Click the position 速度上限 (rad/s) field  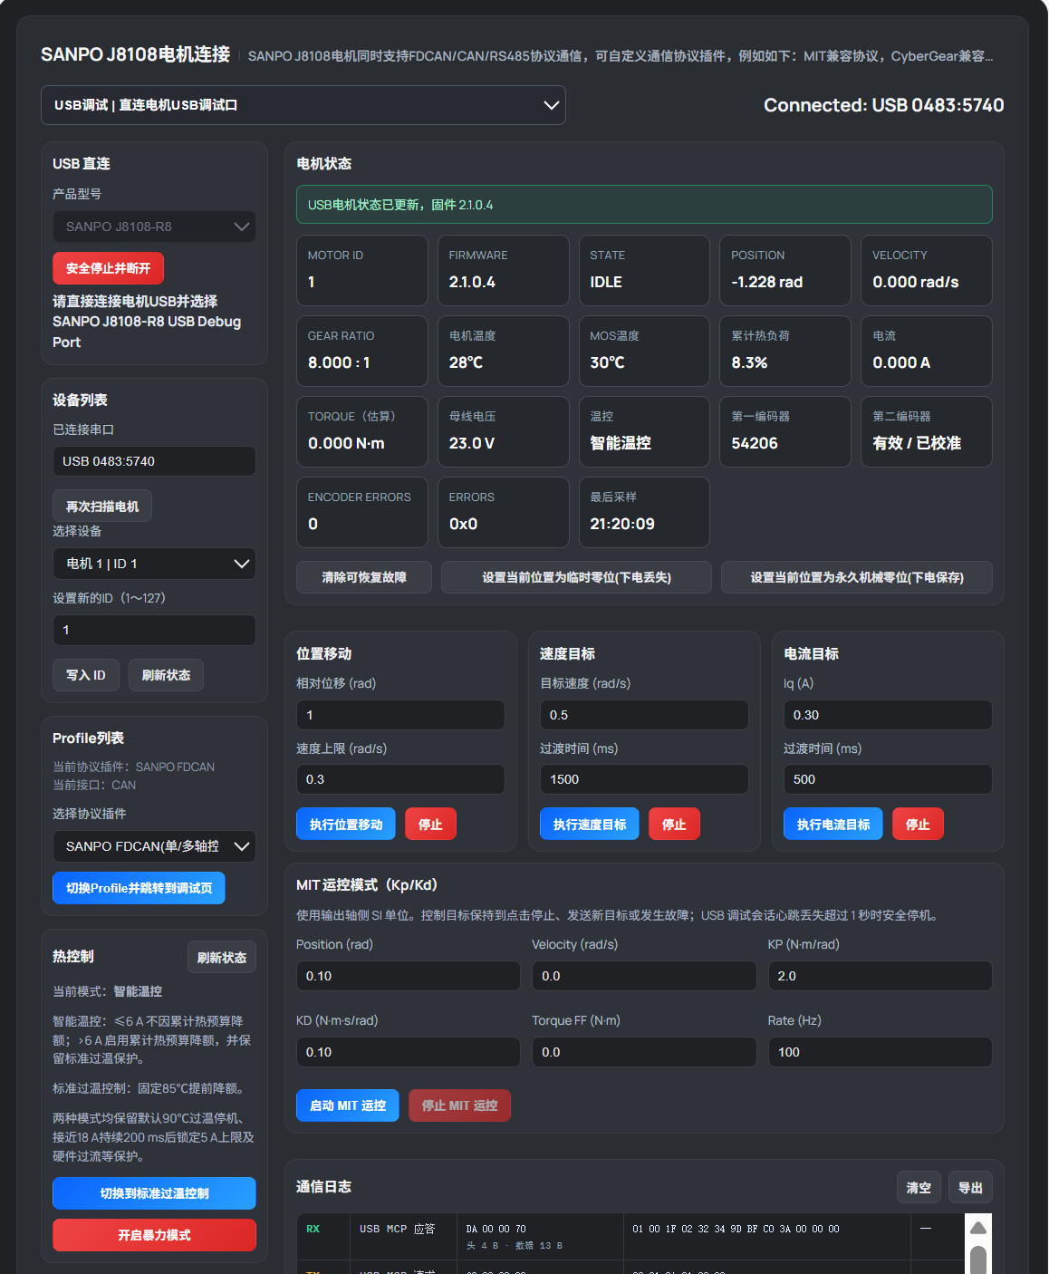(400, 779)
